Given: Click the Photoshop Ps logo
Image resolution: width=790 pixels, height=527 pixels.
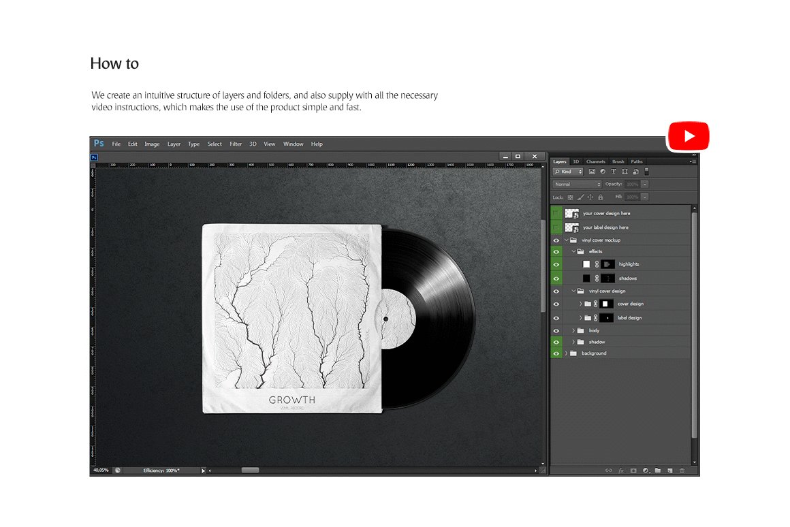Looking at the screenshot, I should pos(99,144).
